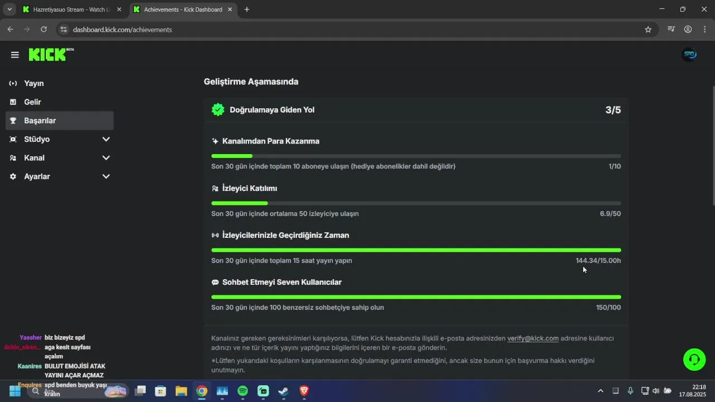
Task: Open the tab search dropdown arrow
Action: (9, 9)
